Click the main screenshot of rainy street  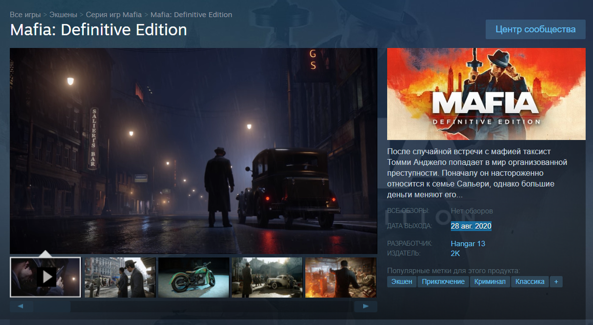click(x=194, y=151)
